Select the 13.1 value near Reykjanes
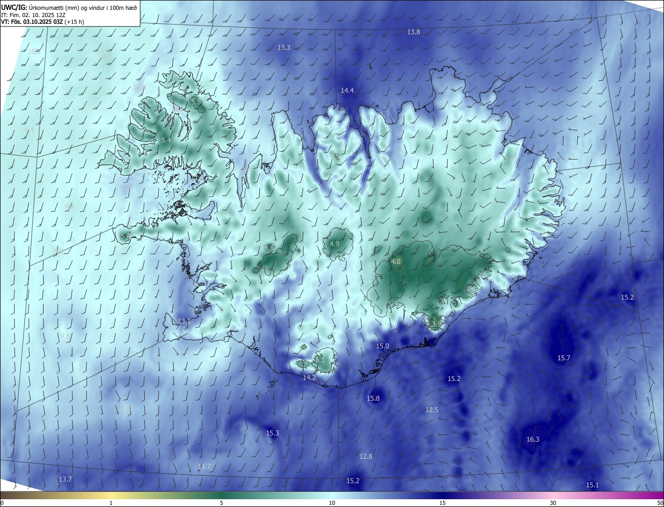This screenshot has width=664, height=507. [184, 321]
